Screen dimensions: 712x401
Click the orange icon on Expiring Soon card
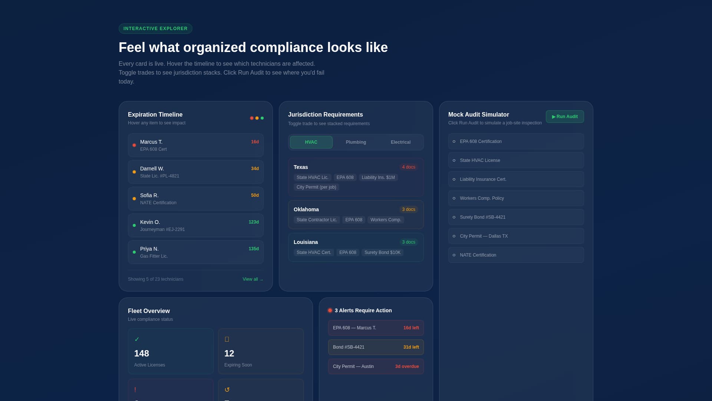click(227, 339)
